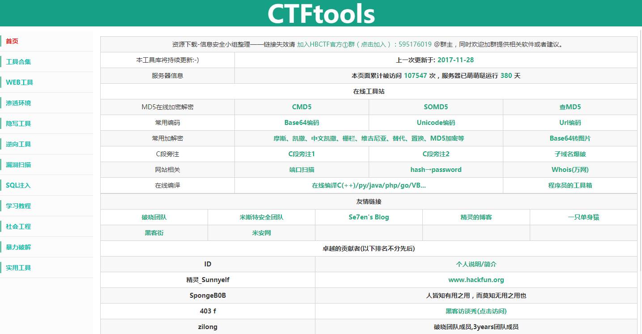Image resolution: width=642 pixels, height=334 pixels.
Task: Open the Unicode编码 tool
Action: (436, 123)
